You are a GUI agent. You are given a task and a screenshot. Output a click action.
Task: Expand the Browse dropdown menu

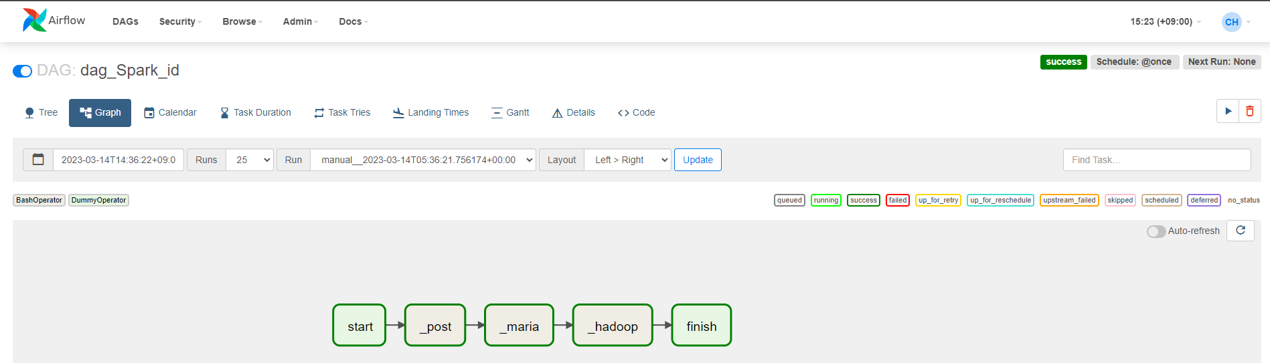click(x=242, y=21)
